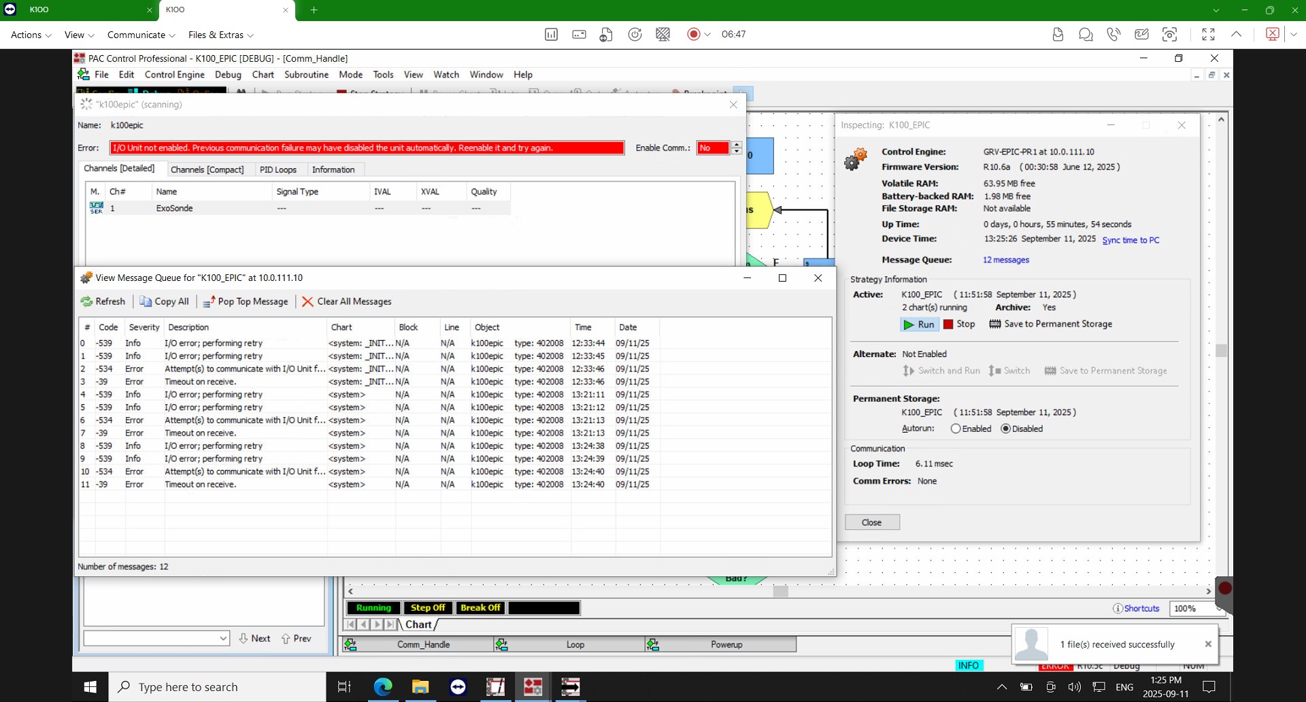Pop Top Message from the queue

[x=246, y=301]
